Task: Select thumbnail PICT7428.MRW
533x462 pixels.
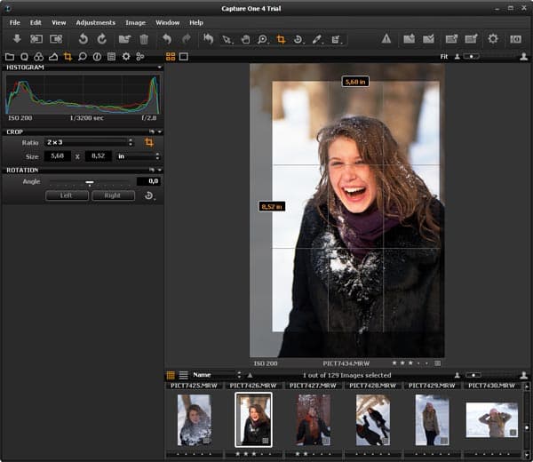Action: coord(373,420)
